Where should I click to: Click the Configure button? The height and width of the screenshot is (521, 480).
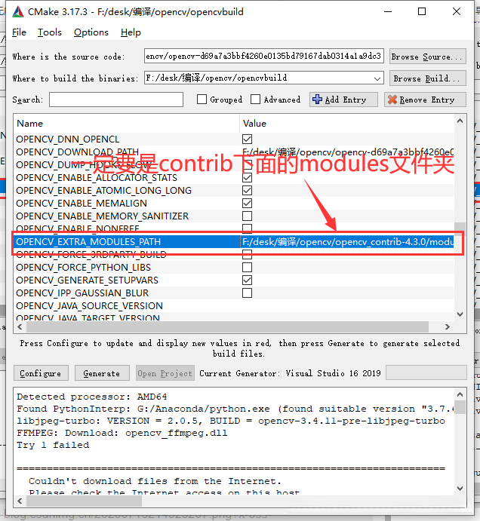pos(41,373)
